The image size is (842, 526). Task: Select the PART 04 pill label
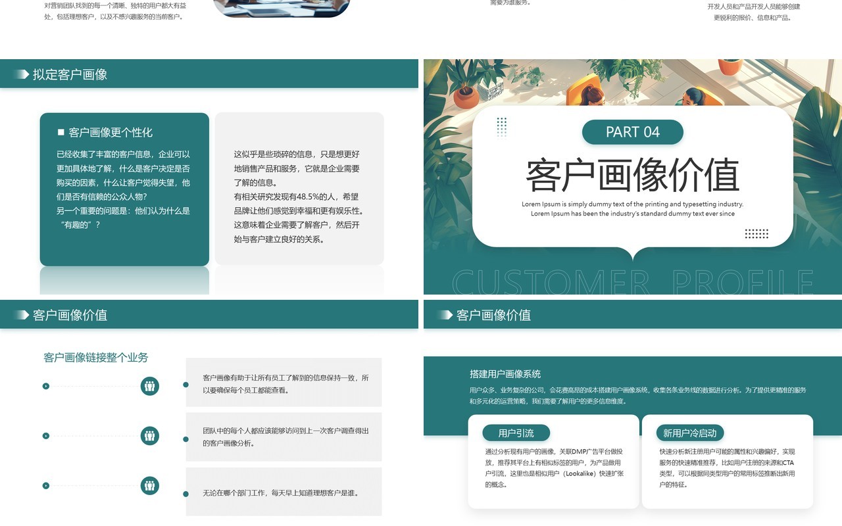pos(633,132)
